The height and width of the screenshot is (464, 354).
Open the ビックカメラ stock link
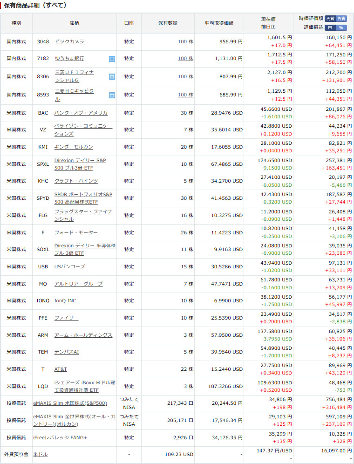(69, 41)
